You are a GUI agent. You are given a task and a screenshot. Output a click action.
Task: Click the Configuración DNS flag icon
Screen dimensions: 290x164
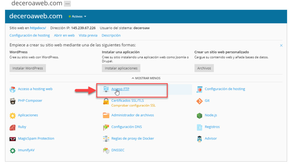pos(106,127)
